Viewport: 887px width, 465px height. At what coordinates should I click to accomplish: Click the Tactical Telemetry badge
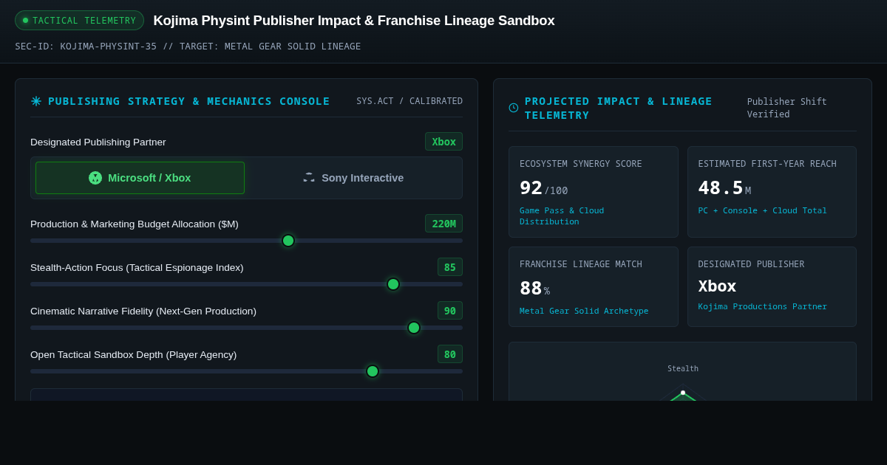pos(79,21)
